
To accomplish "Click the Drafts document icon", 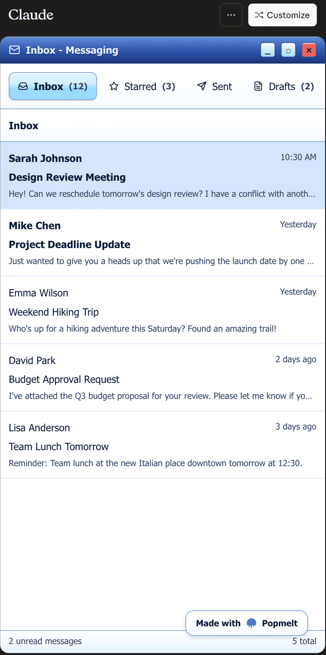I will click(x=258, y=86).
